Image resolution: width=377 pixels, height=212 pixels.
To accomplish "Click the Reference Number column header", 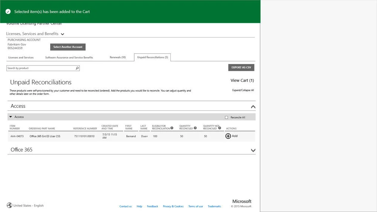I will pos(85,129).
